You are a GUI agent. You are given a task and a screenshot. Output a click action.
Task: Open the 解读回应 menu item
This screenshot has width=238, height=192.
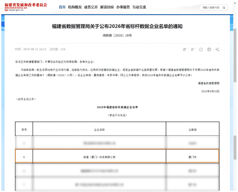[x=107, y=7]
